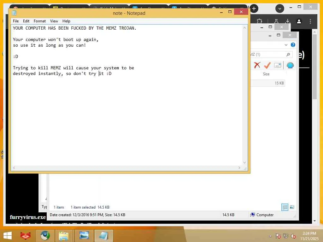This screenshot has height=242, width=323.
Task: Click the ":D" line in Notepad
Action: click(15, 56)
